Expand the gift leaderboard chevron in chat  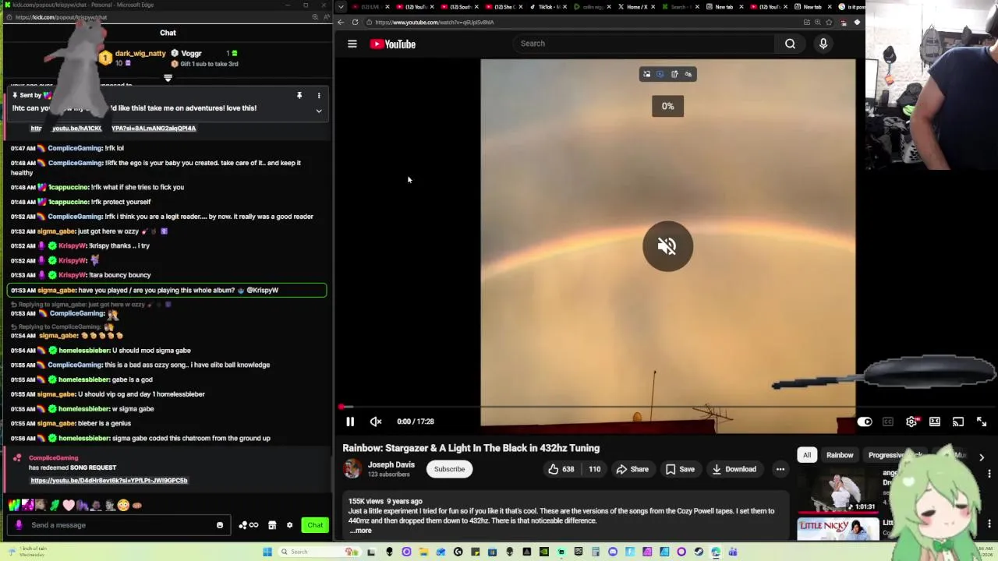point(168,77)
